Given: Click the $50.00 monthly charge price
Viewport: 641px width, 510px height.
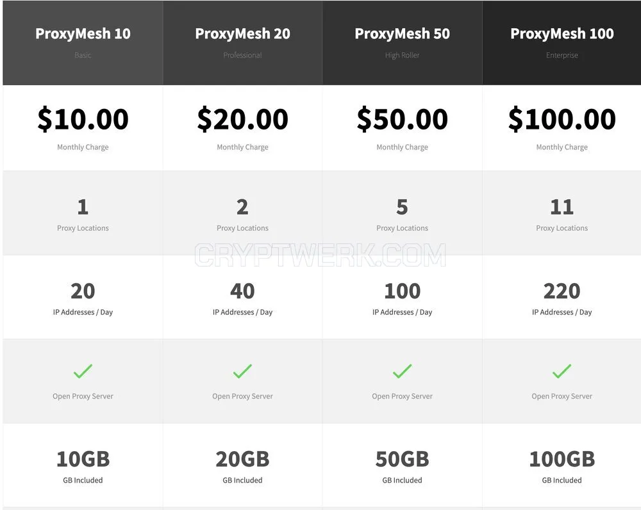Looking at the screenshot, I should (403, 119).
